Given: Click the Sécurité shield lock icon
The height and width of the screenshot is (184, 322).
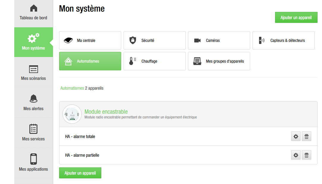Looking at the screenshot, I should pos(133,40).
